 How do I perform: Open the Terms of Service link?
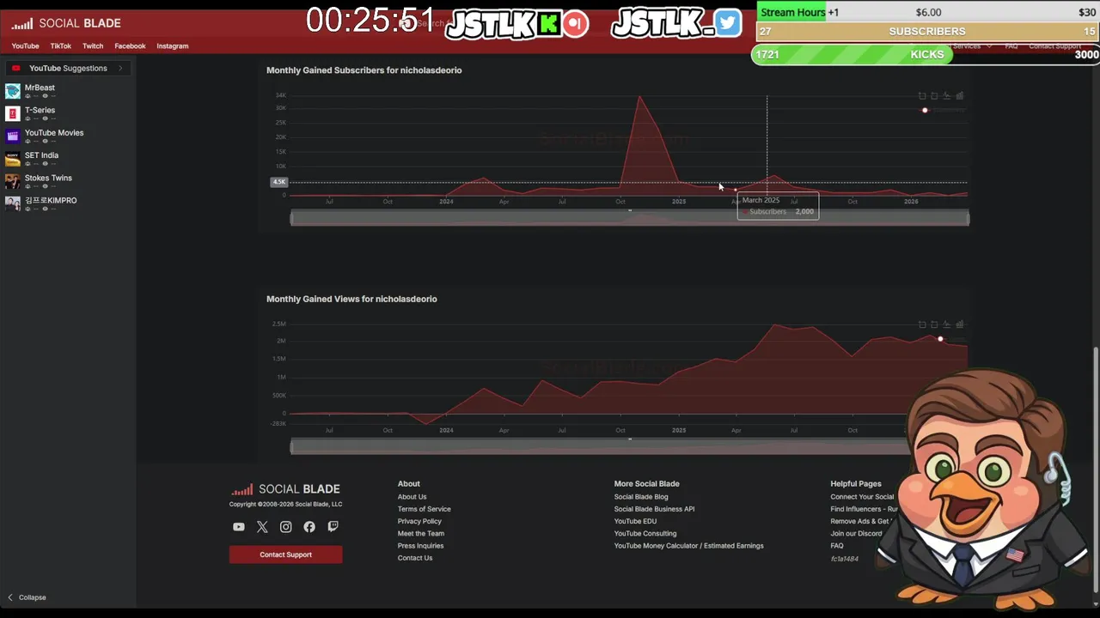[x=424, y=509]
